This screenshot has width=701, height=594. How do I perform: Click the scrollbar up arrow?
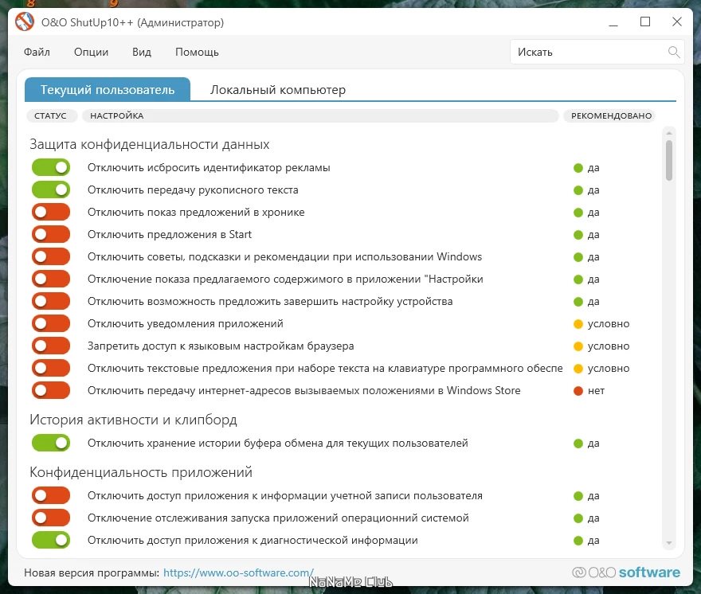[669, 133]
